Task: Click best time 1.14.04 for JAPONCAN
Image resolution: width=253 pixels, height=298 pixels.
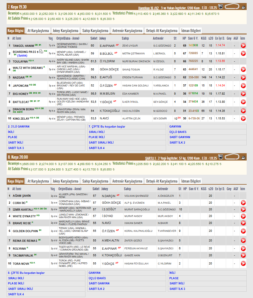Action: 220,86
